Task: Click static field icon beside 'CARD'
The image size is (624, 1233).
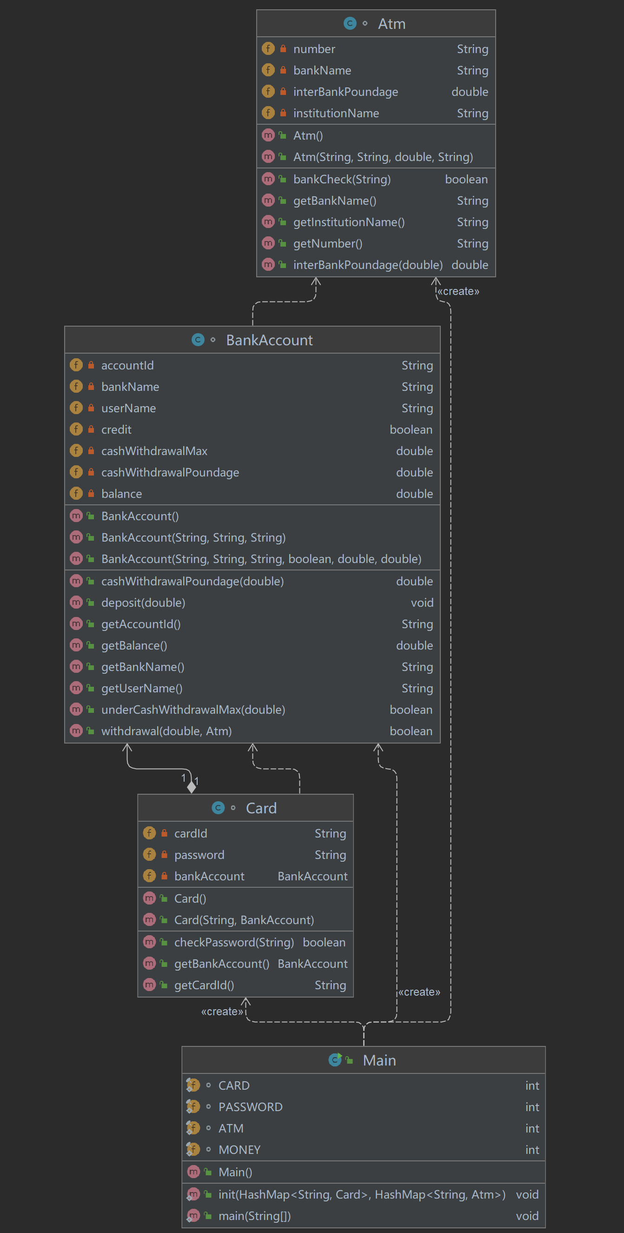Action: 193,1086
